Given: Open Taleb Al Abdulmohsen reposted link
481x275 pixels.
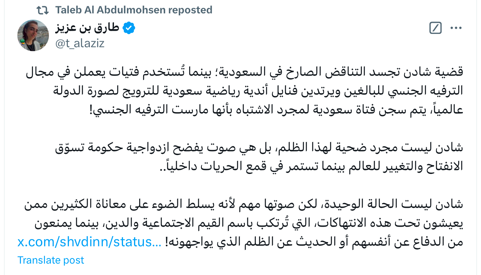Looking at the screenshot, I should pyautogui.click(x=134, y=10).
